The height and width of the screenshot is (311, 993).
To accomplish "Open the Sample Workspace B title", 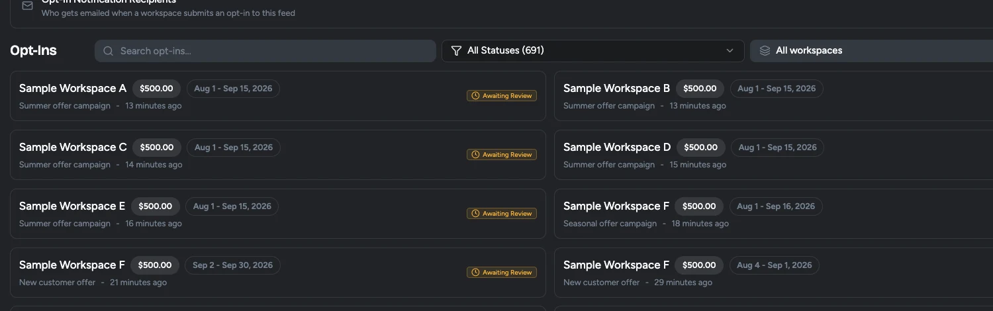I will 616,88.
